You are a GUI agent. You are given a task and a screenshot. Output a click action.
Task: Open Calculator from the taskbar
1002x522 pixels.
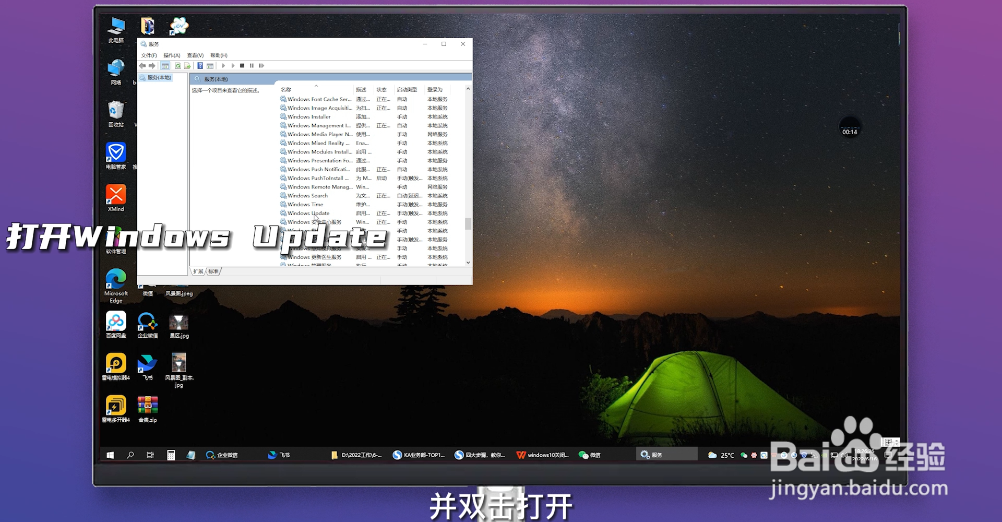coord(171,455)
